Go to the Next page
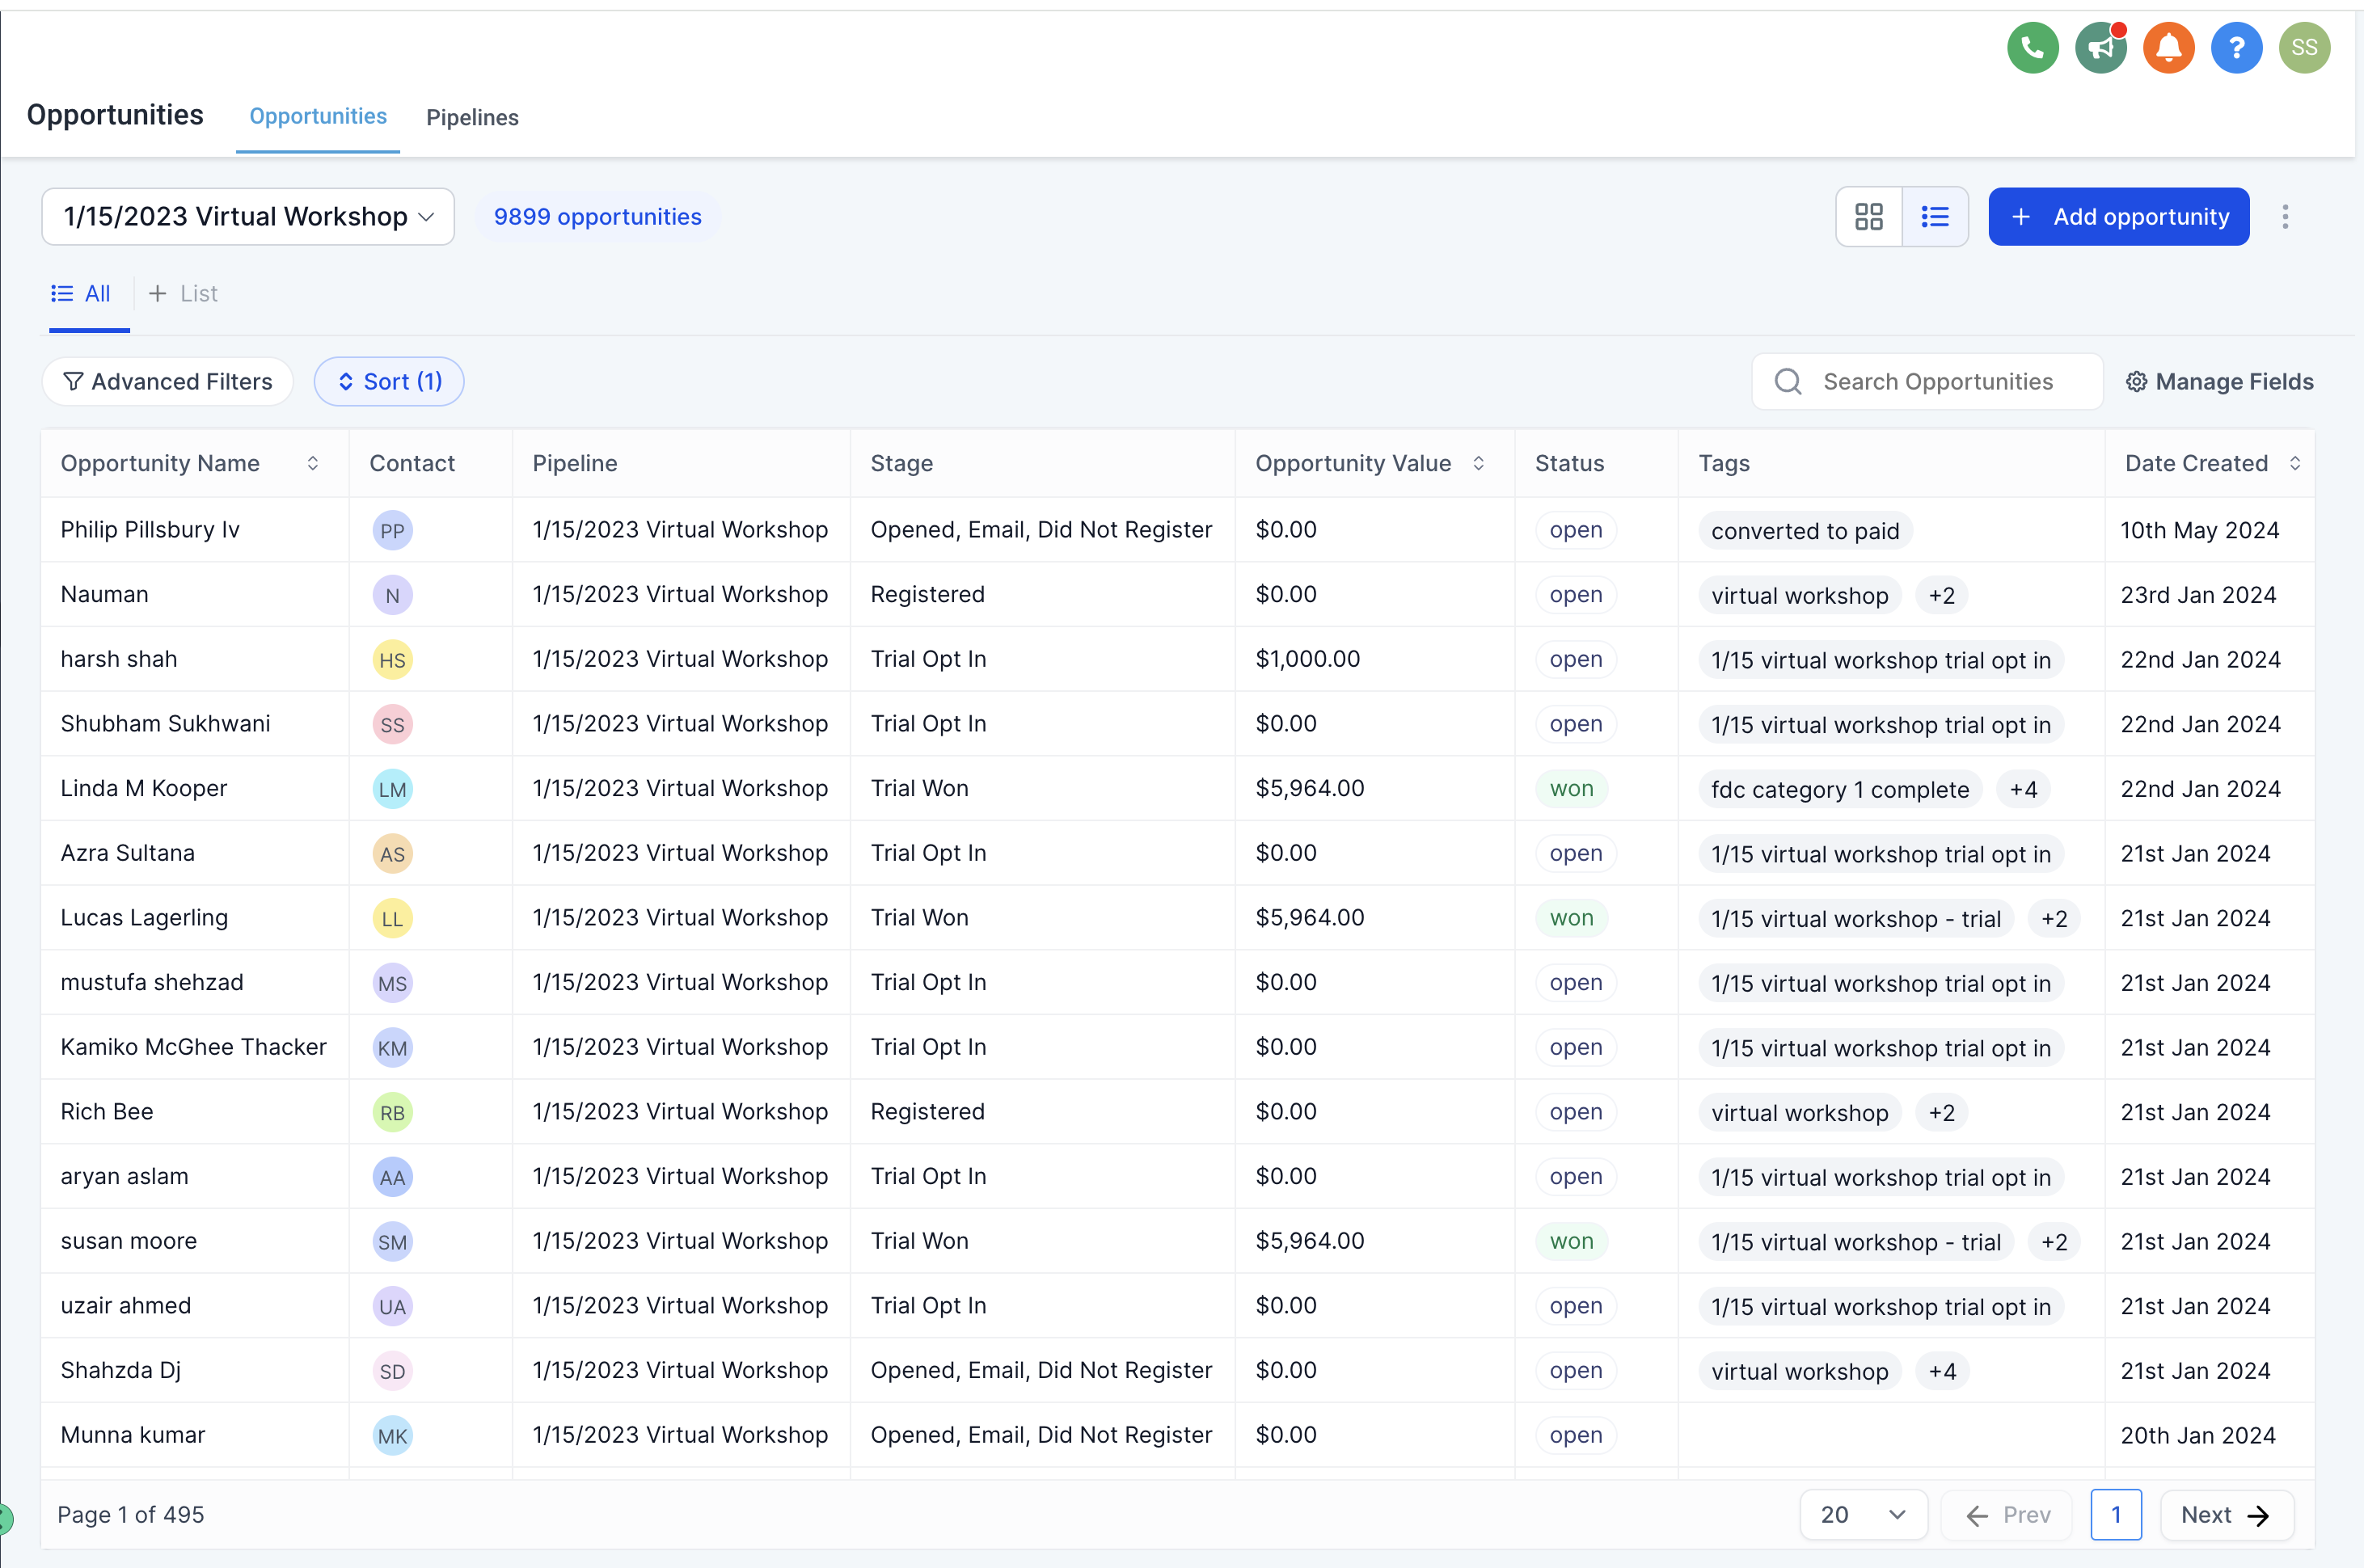The width and height of the screenshot is (2364, 1568). [x=2226, y=1515]
